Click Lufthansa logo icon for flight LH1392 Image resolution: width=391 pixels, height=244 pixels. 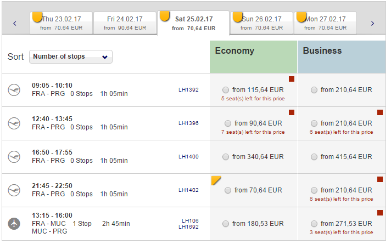pyautogui.click(x=14, y=90)
